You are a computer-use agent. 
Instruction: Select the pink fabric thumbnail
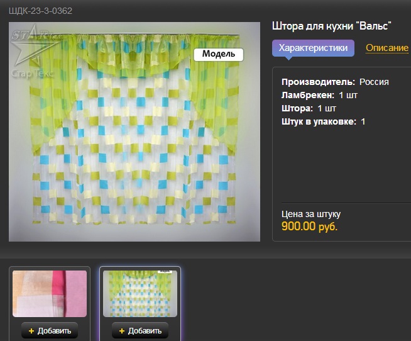pyautogui.click(x=50, y=294)
